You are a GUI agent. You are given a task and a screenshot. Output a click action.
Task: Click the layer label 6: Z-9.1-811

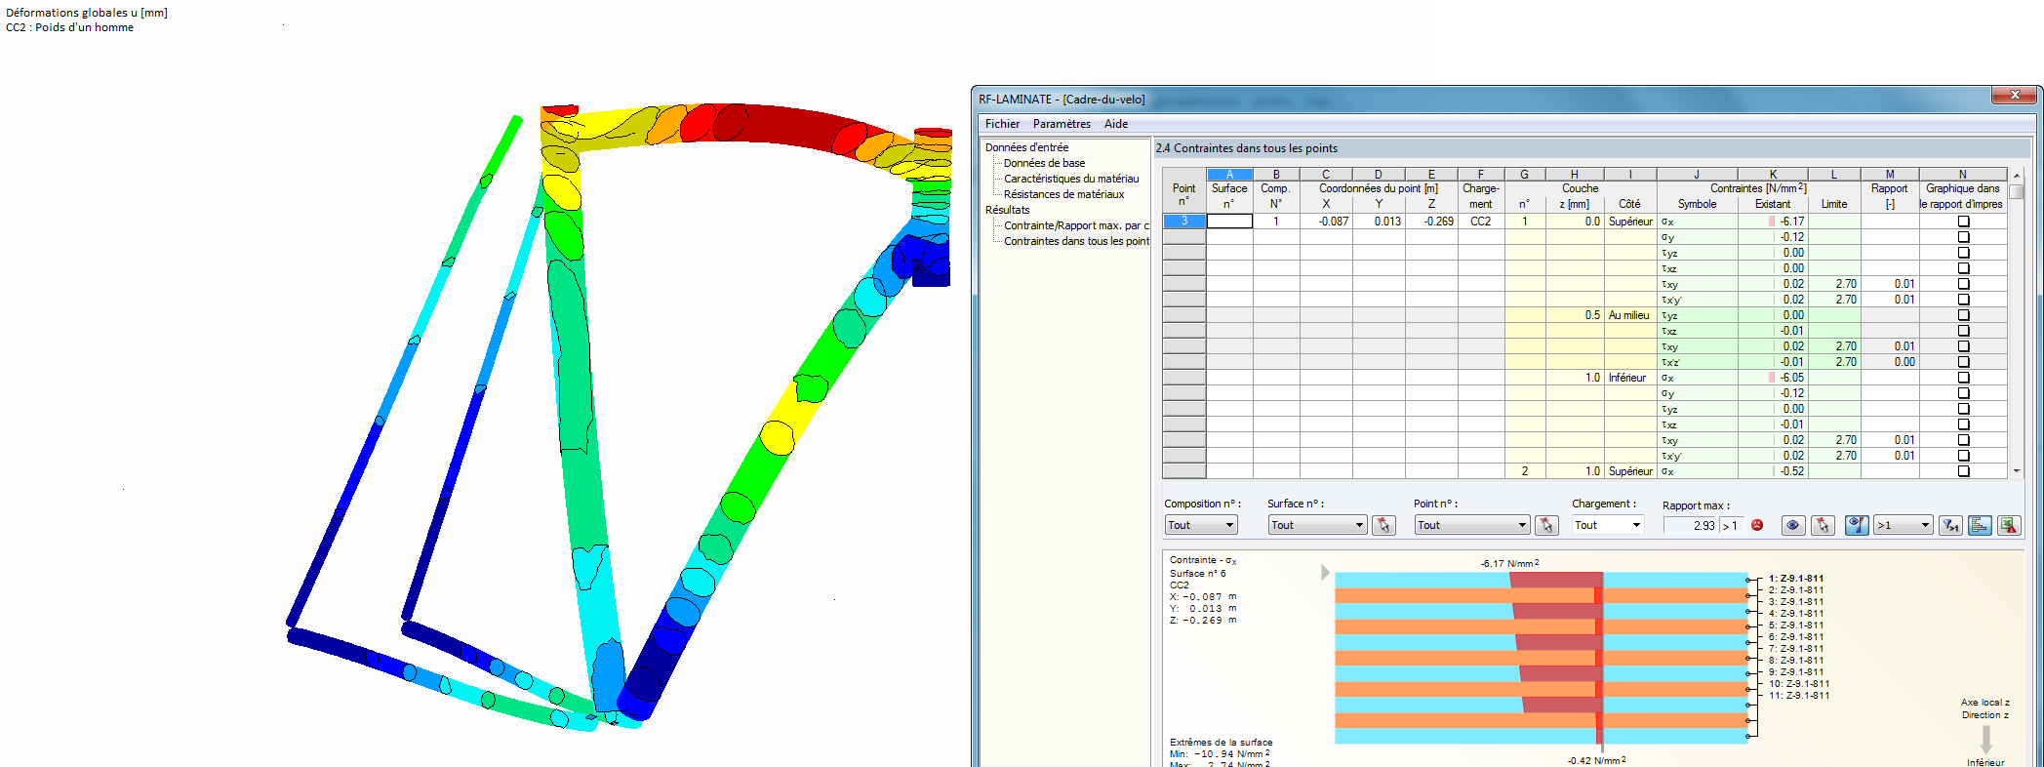pos(1796,637)
